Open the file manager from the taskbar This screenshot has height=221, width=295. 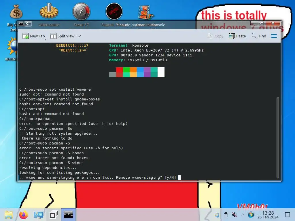[x=9, y=215]
